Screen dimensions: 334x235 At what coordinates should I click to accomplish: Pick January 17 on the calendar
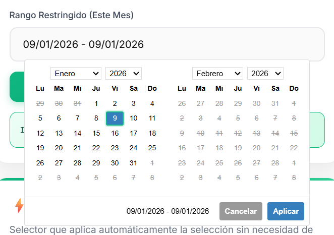click(133, 133)
